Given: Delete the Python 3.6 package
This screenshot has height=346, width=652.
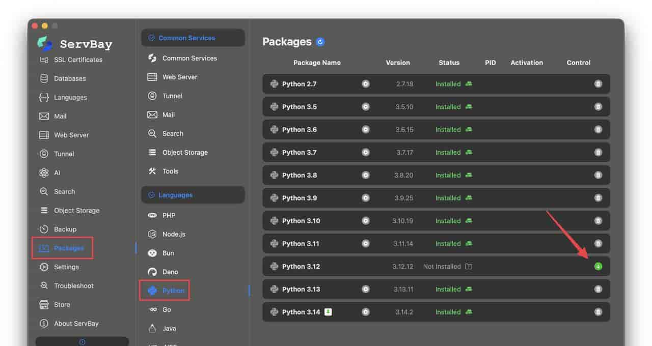Looking at the screenshot, I should 598,130.
